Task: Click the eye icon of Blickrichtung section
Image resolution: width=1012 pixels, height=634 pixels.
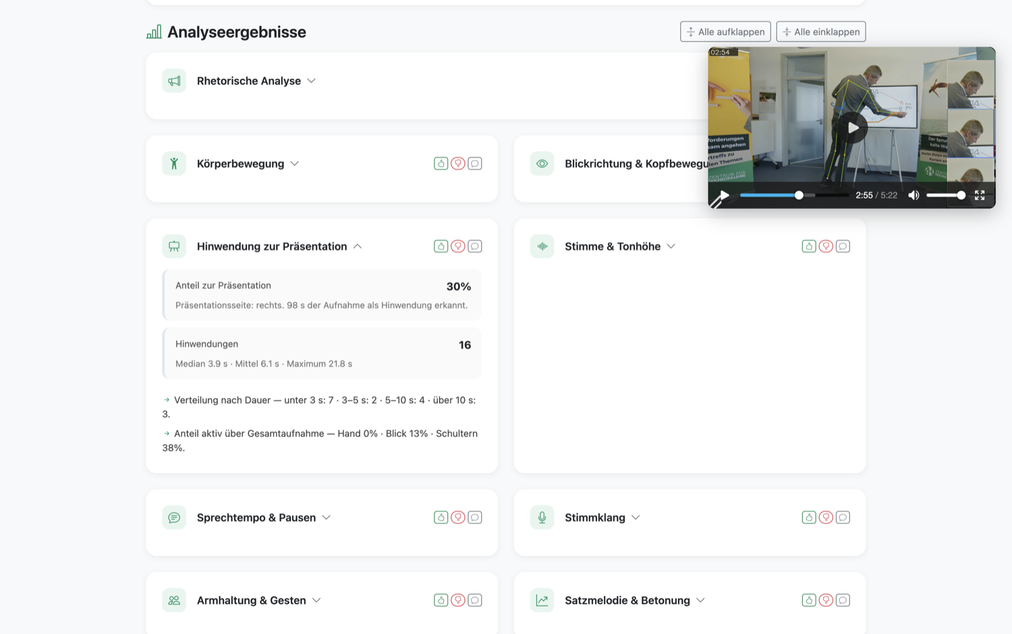Action: (542, 164)
